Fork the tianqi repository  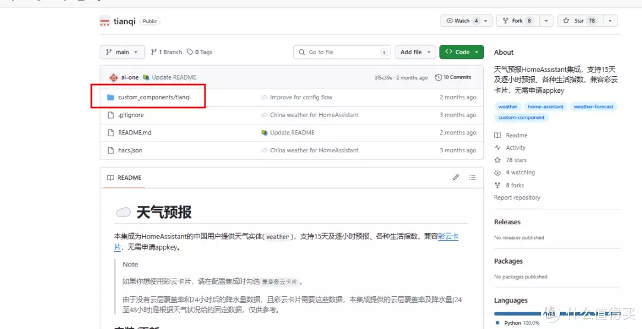pos(518,20)
